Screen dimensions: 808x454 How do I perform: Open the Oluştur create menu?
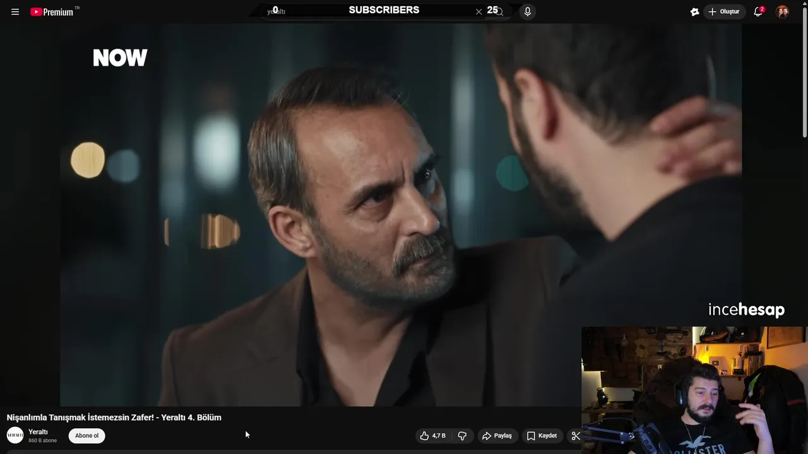pyautogui.click(x=724, y=12)
